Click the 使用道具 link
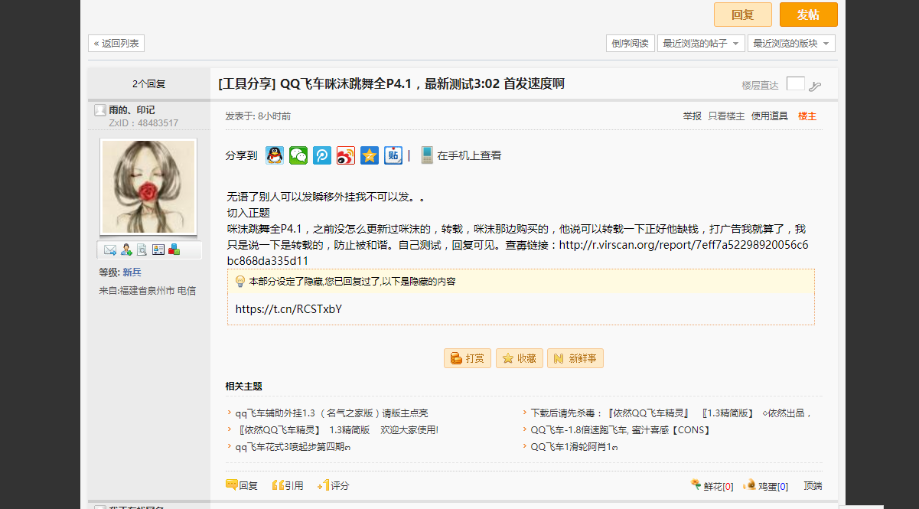The image size is (919, 509). 770,116
